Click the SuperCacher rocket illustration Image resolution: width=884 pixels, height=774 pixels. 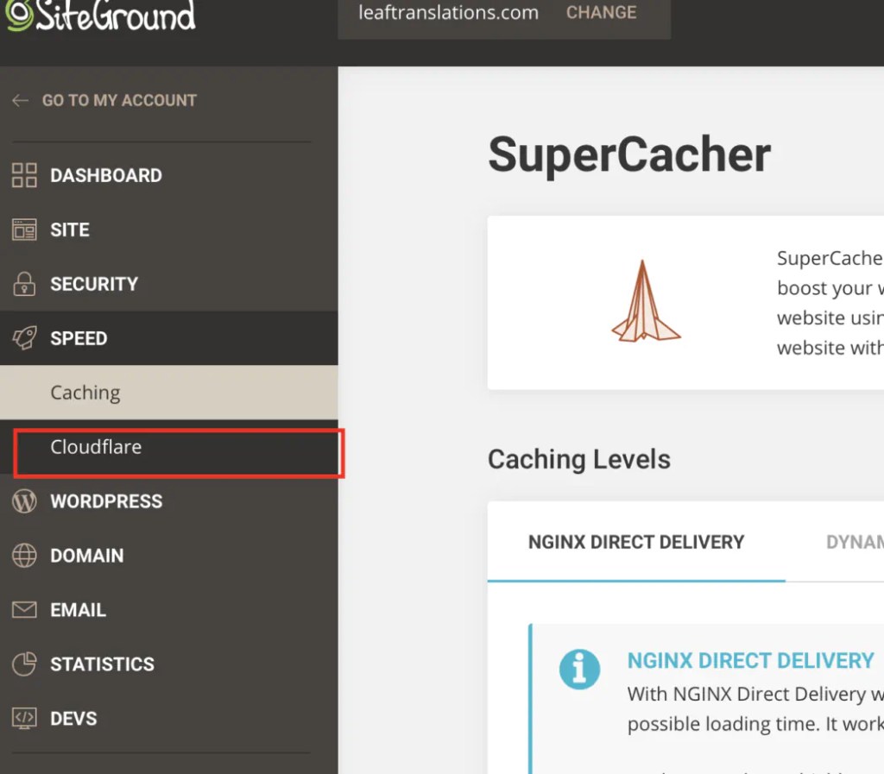pyautogui.click(x=646, y=301)
